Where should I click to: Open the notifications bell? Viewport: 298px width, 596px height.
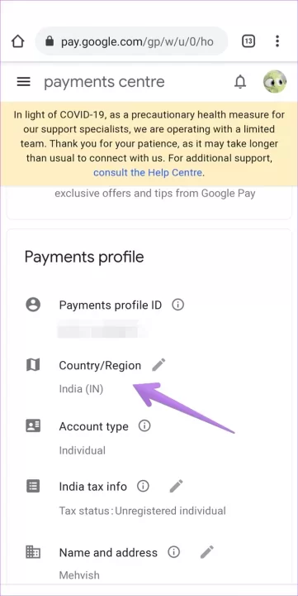point(240,82)
